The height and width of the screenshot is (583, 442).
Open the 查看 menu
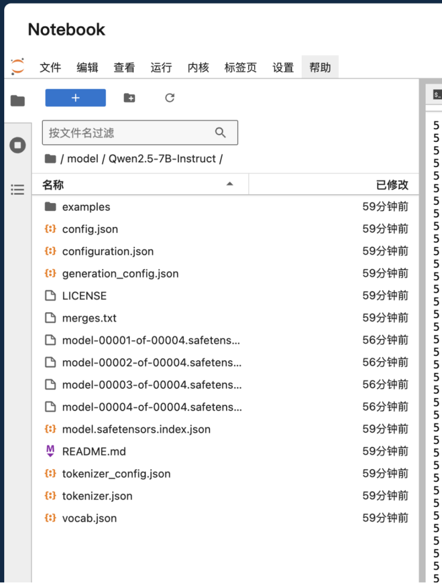click(x=124, y=67)
